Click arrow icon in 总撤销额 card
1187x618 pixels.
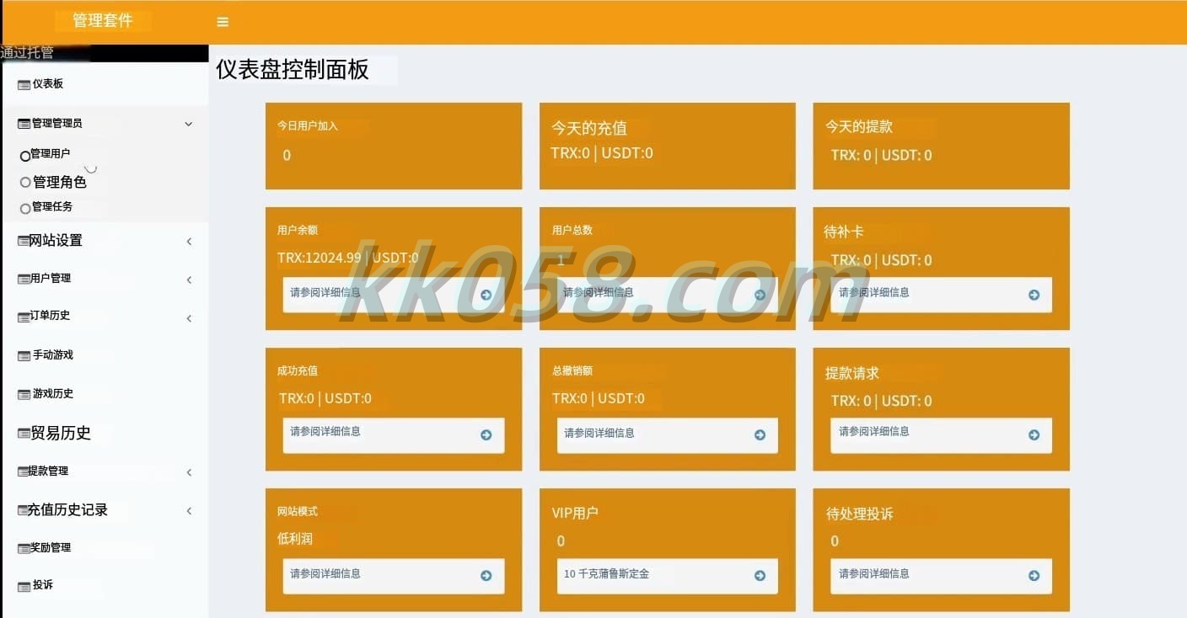pyautogui.click(x=760, y=434)
